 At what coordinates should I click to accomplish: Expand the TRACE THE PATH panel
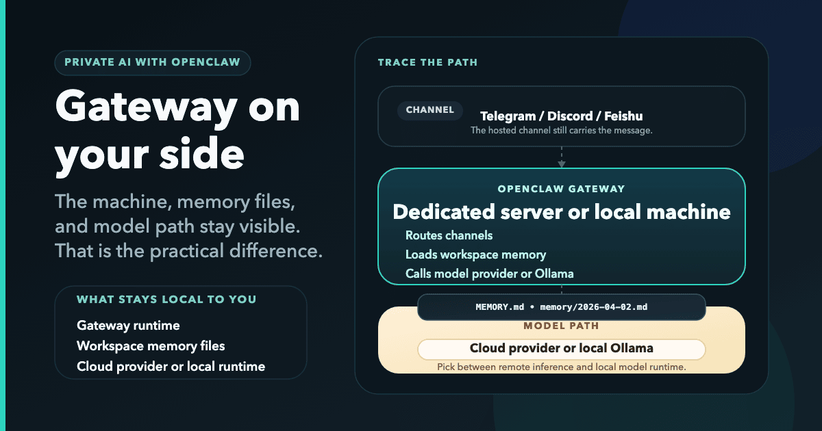coord(428,62)
